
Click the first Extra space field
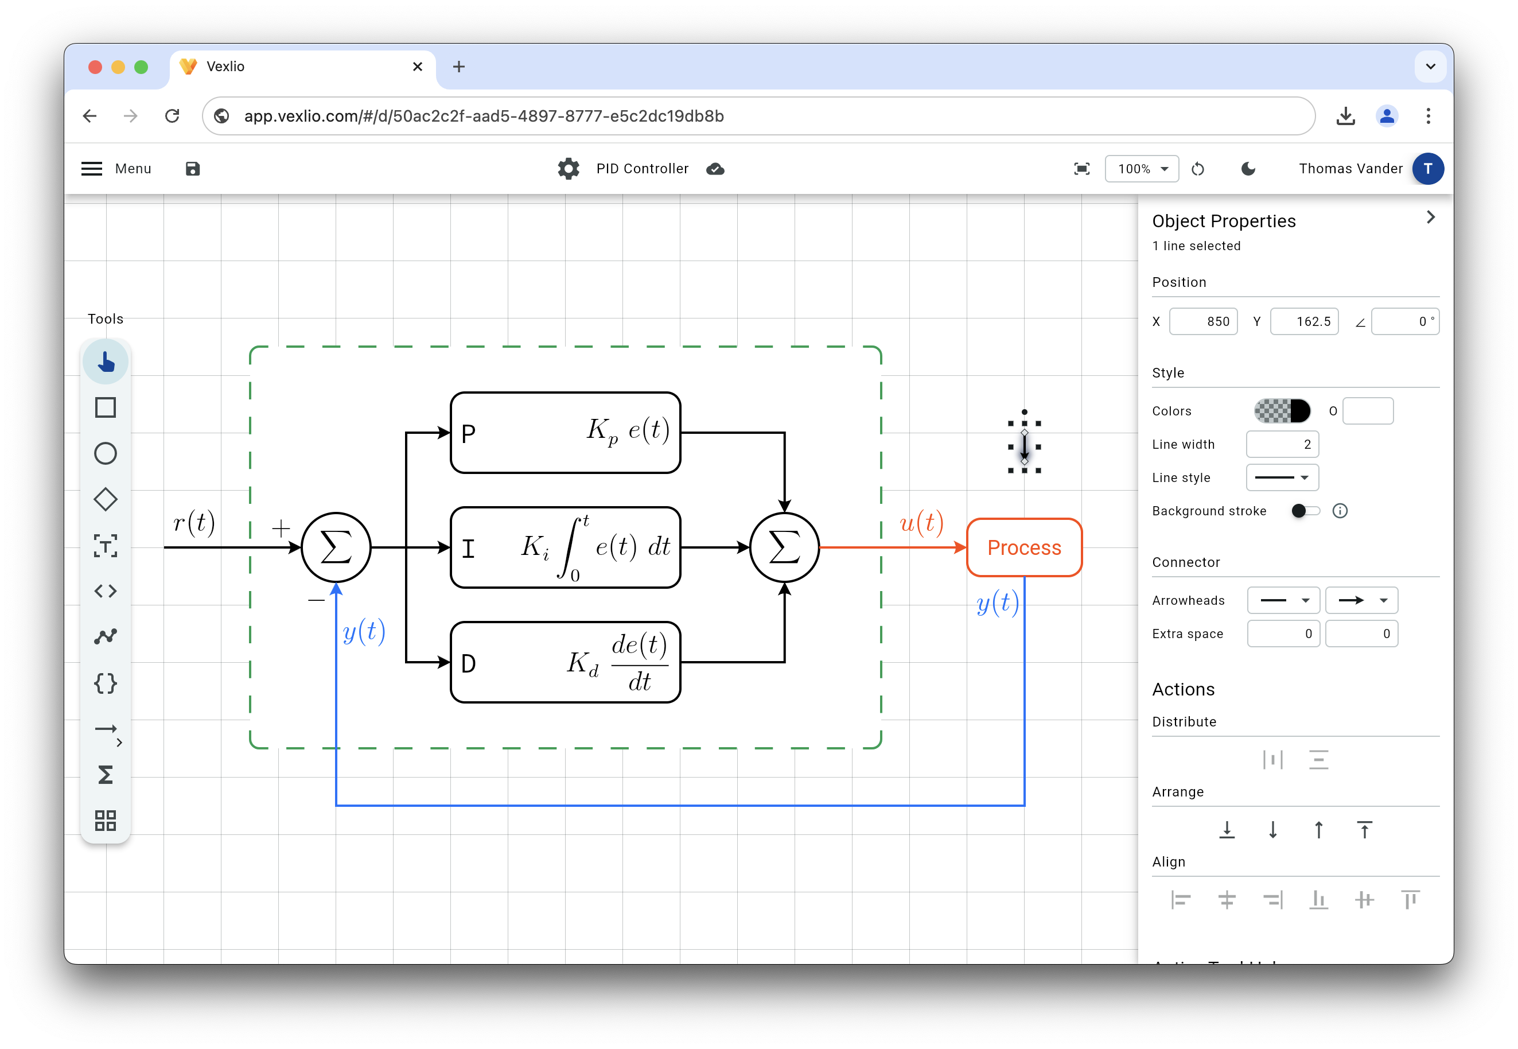coord(1283,634)
